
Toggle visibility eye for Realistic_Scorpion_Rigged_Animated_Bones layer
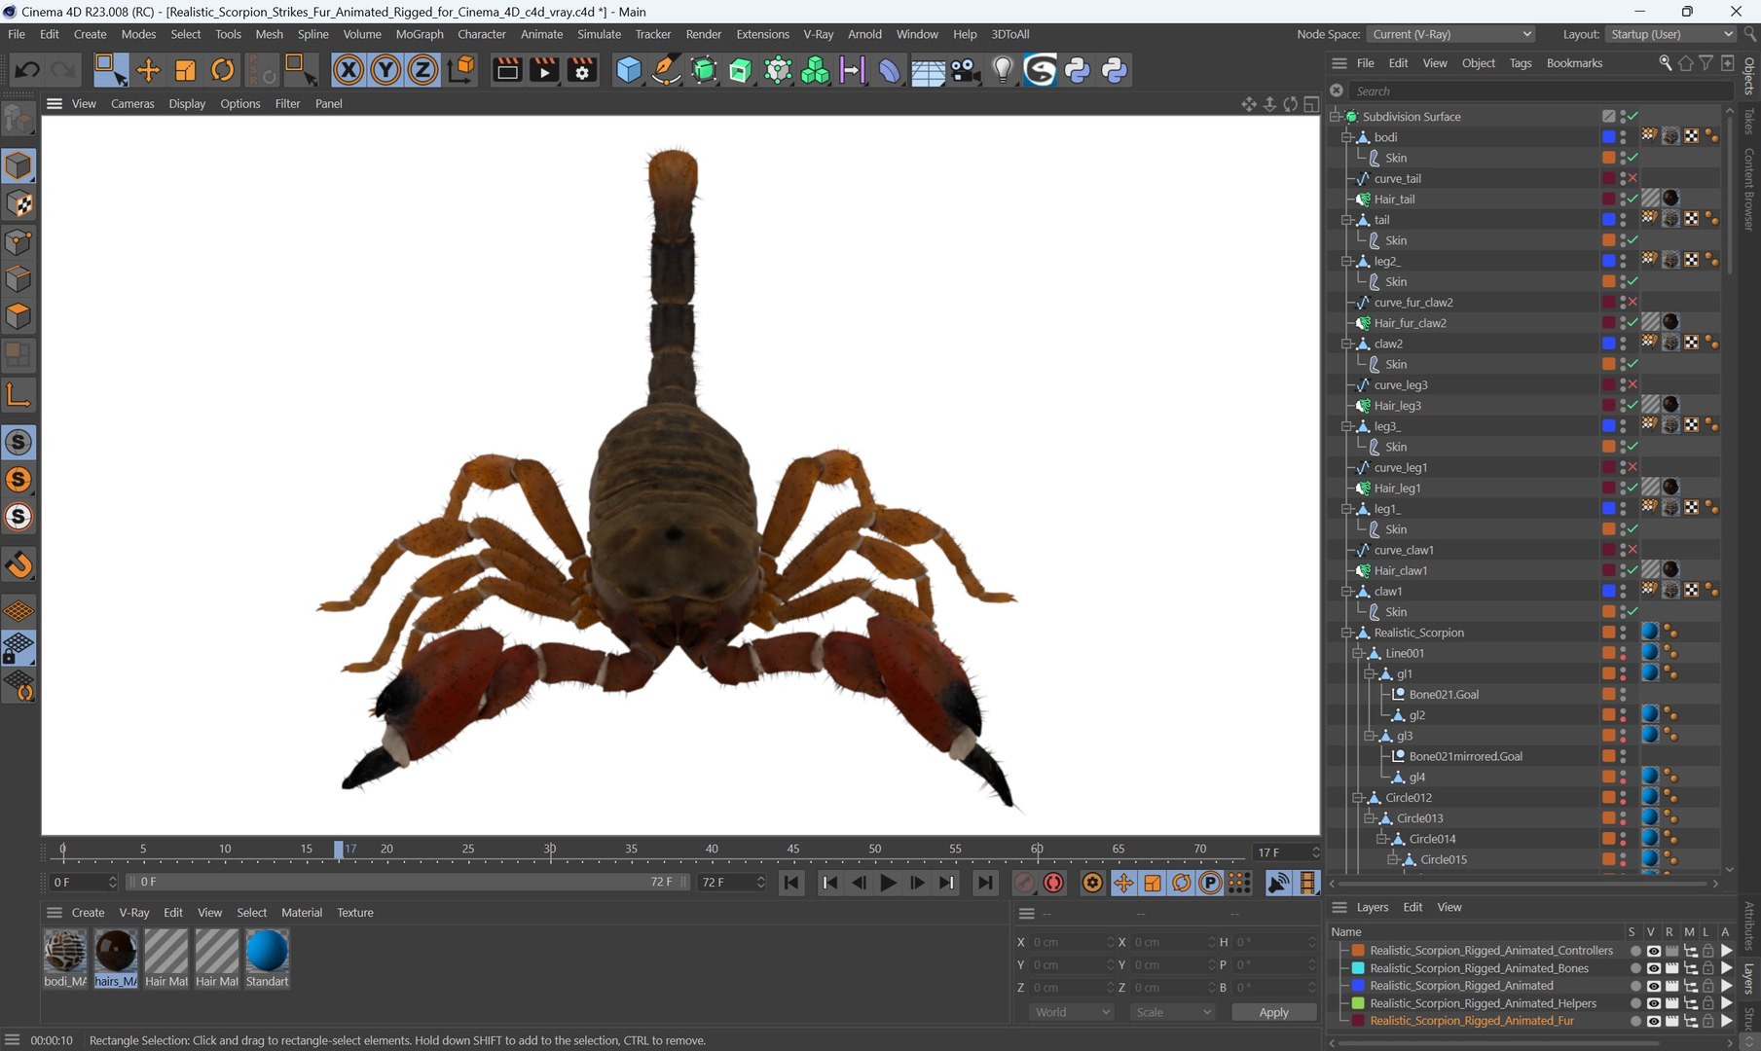[x=1653, y=968]
